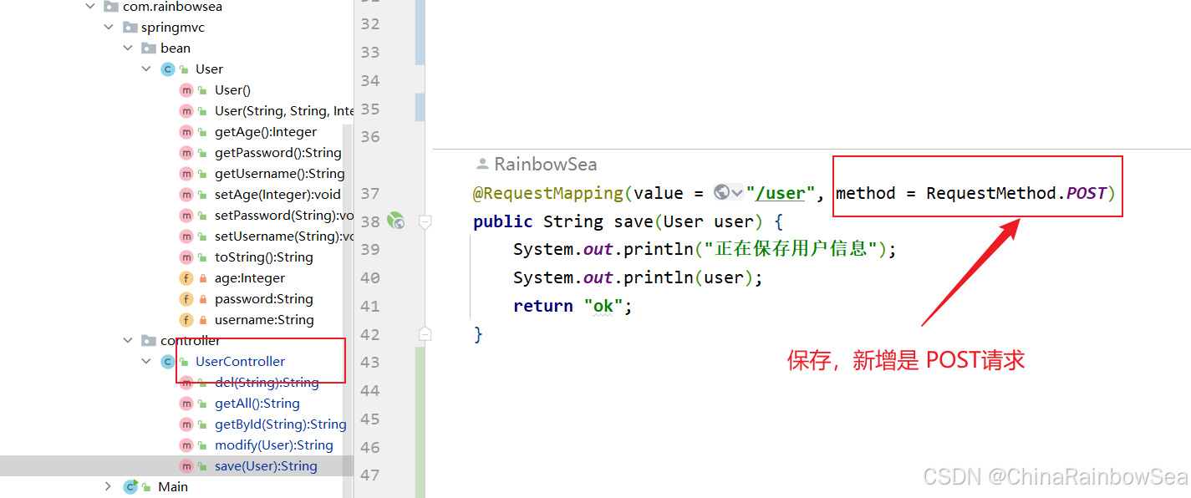Select modify(User):String method
Screen dimensions: 1191x498
tap(273, 445)
